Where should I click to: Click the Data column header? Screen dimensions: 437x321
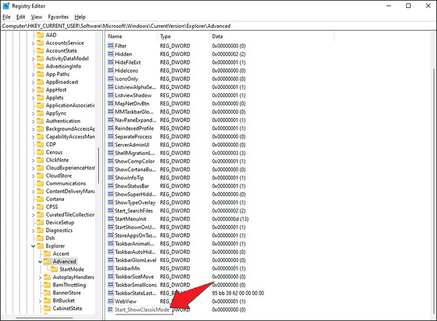(x=272, y=37)
